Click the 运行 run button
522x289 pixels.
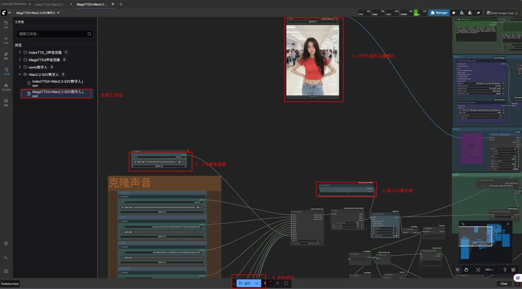(245, 283)
